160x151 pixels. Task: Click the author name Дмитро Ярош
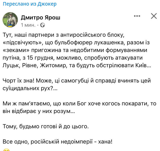click(x=41, y=18)
